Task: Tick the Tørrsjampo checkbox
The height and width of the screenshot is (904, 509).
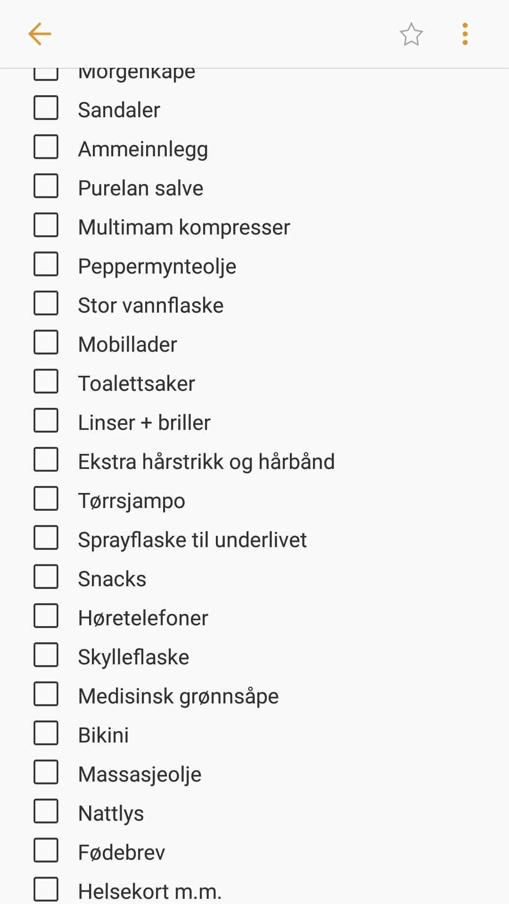Action: 46,499
